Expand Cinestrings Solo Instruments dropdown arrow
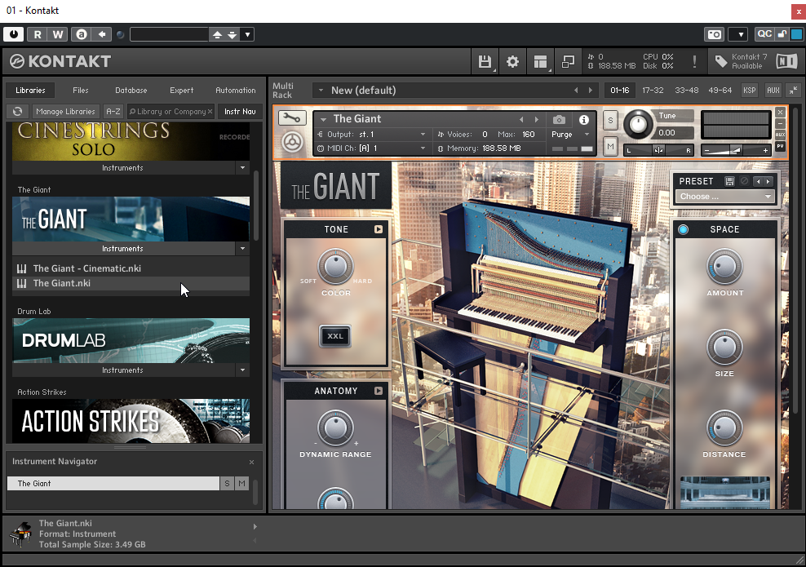This screenshot has height=567, width=806. click(x=242, y=168)
